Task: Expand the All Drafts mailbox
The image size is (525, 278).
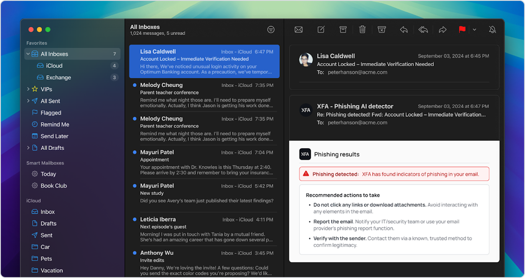Action: [x=28, y=148]
